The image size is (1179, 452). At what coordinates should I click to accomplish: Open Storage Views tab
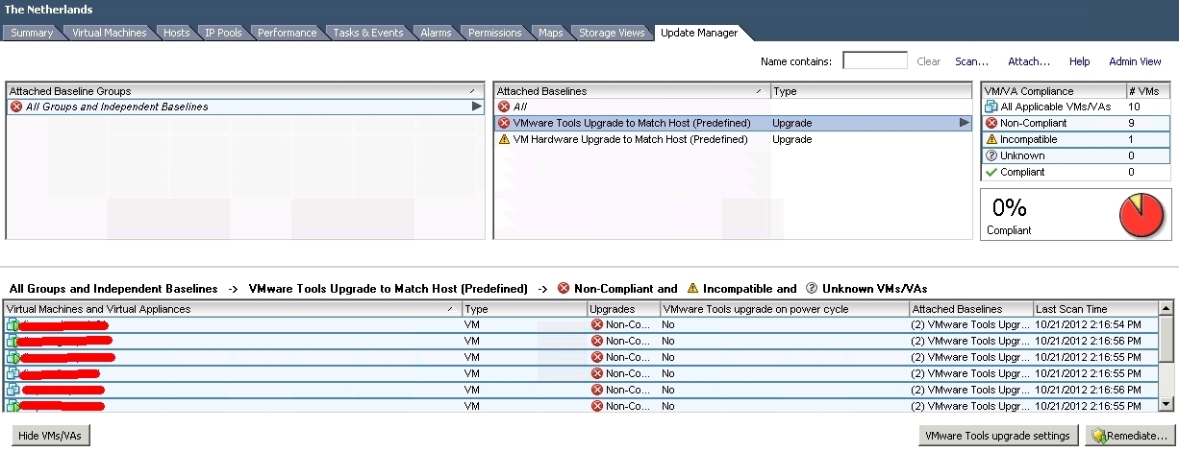click(612, 33)
